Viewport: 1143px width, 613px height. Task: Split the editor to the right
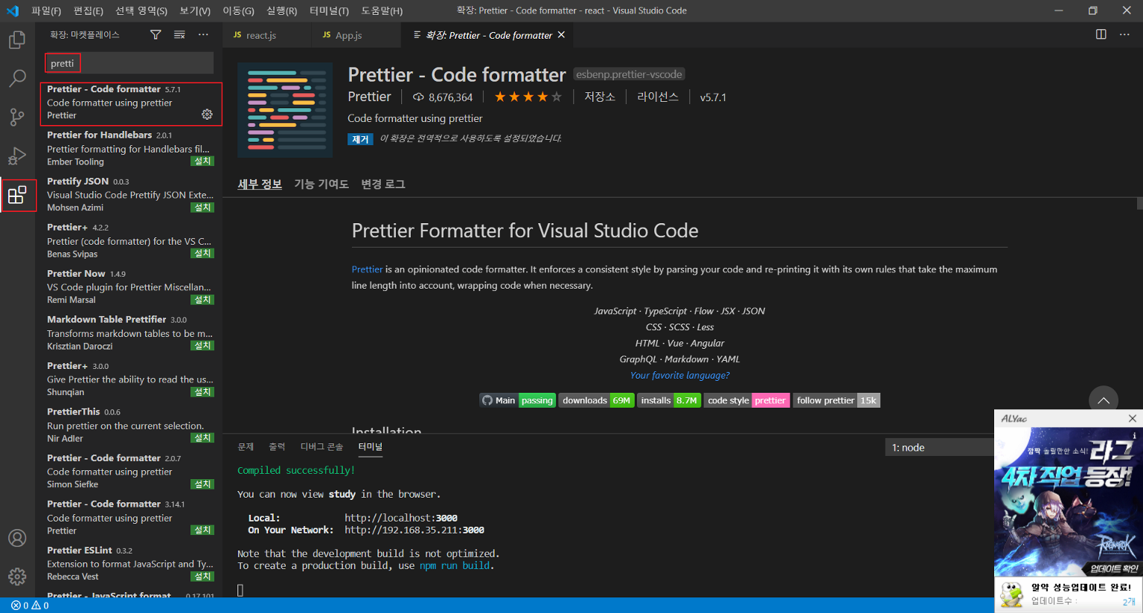[x=1101, y=34]
